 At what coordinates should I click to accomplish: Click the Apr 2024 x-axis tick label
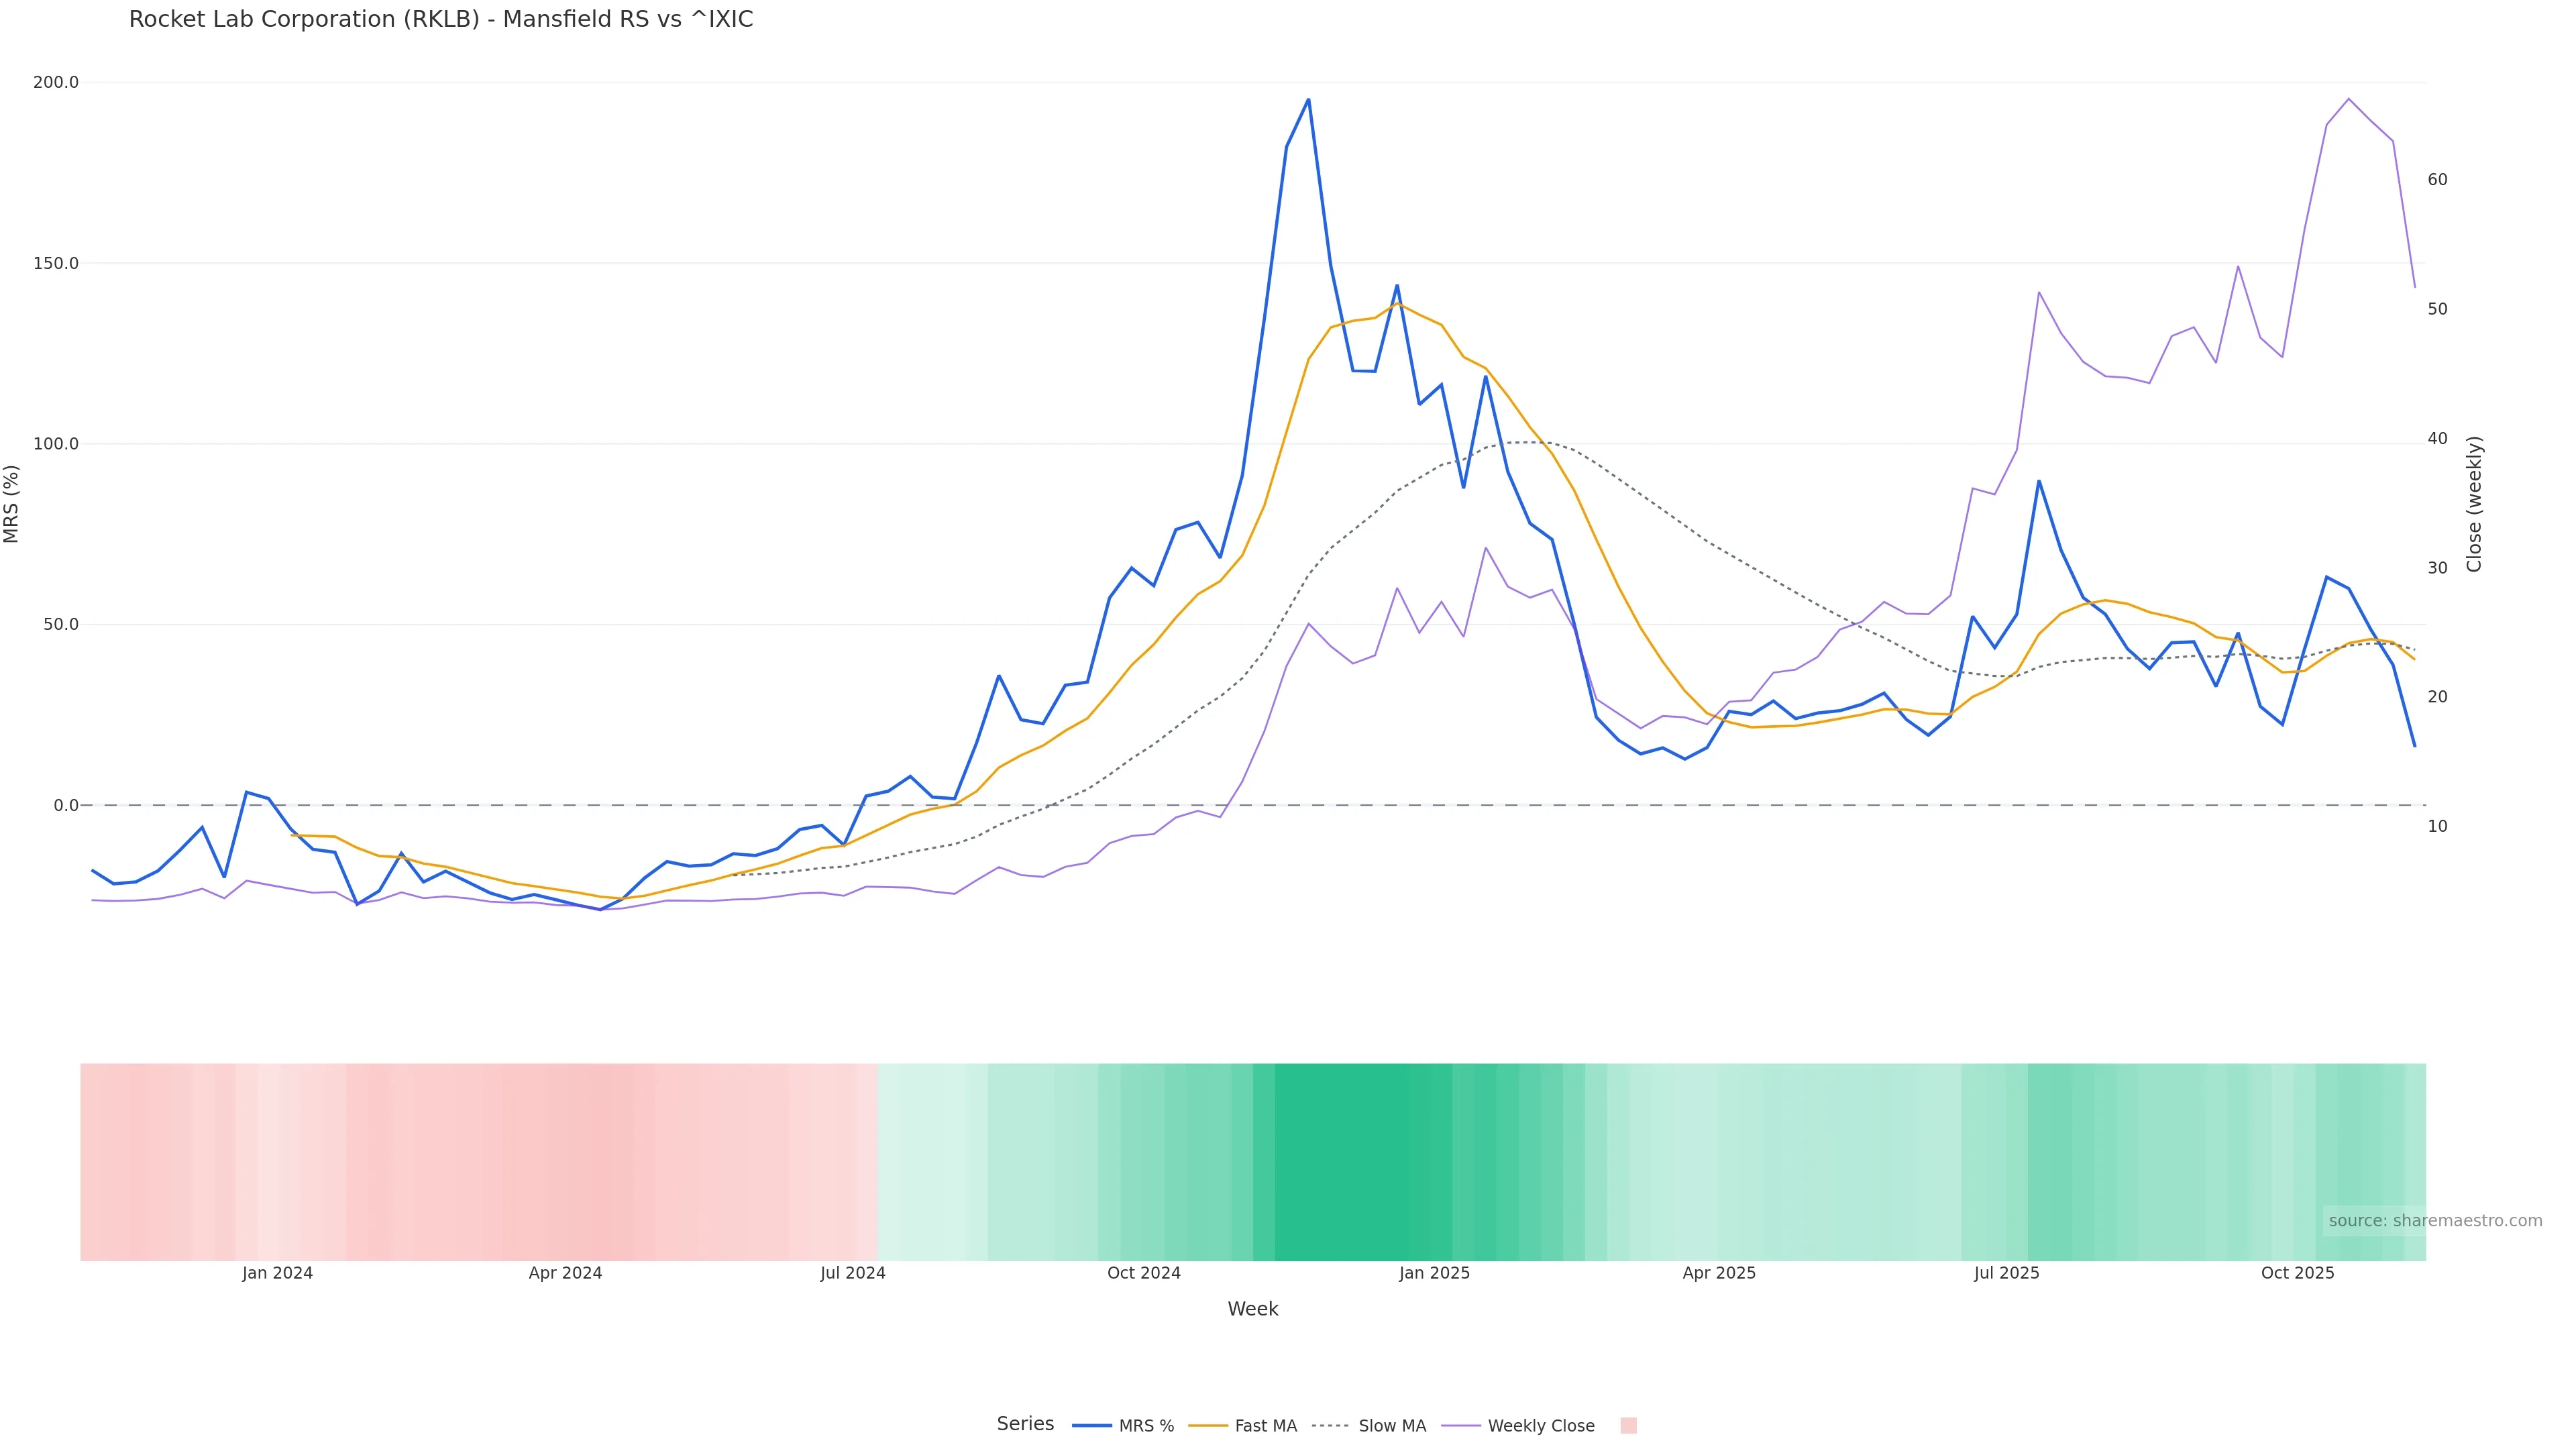(x=565, y=1273)
